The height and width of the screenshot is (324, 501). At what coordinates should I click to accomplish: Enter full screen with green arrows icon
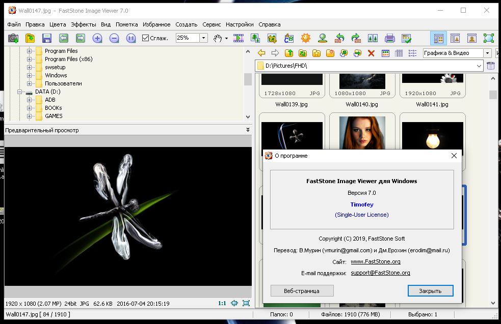pos(489,38)
